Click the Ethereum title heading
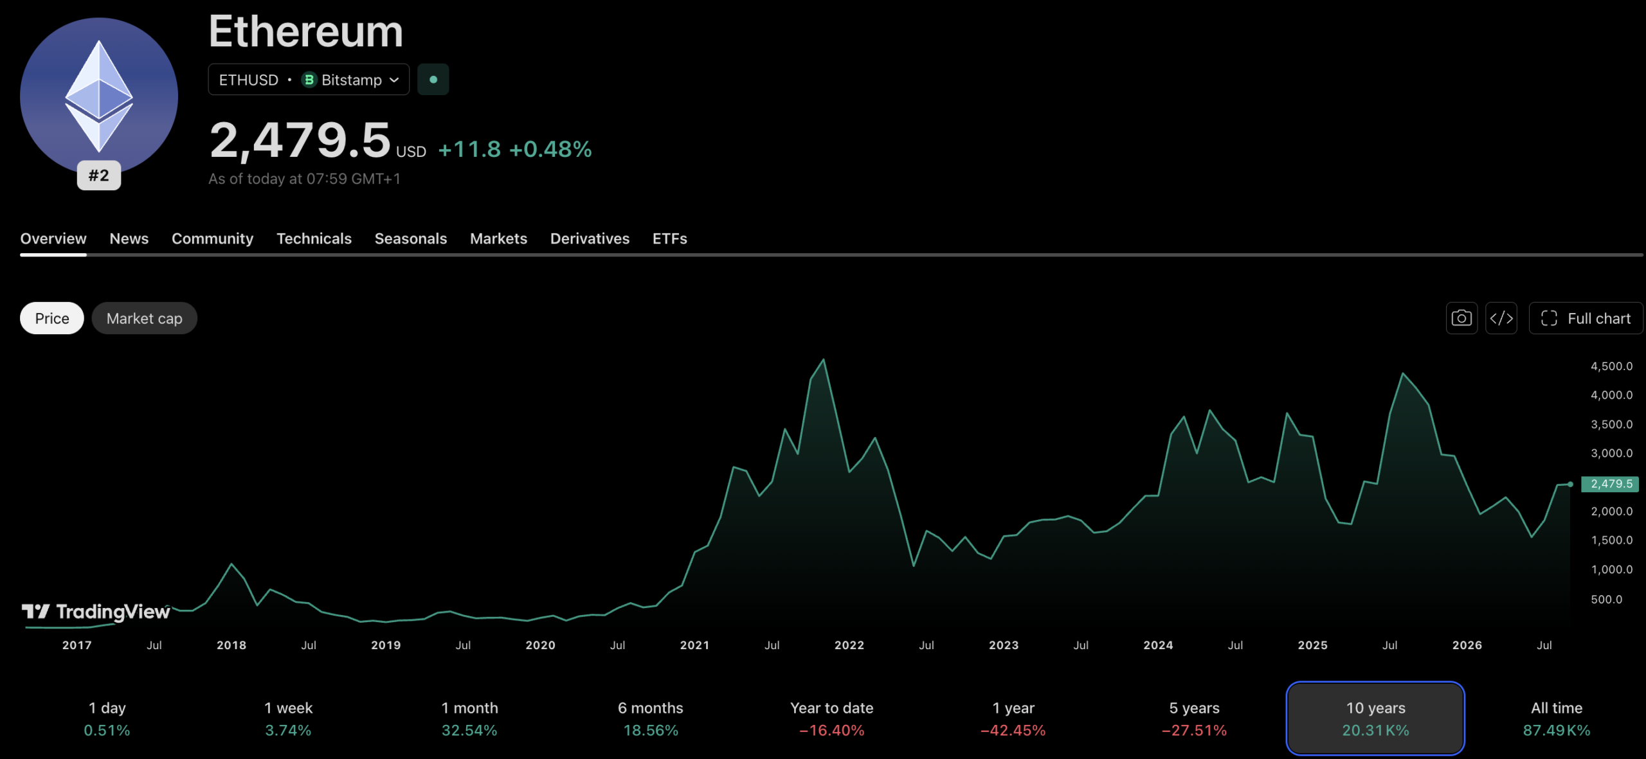This screenshot has height=759, width=1646. pos(306,31)
